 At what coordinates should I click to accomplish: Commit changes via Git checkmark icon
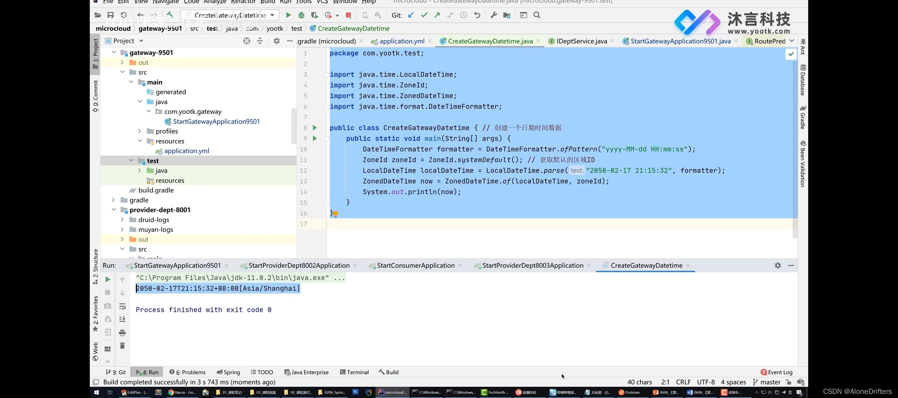click(x=424, y=15)
